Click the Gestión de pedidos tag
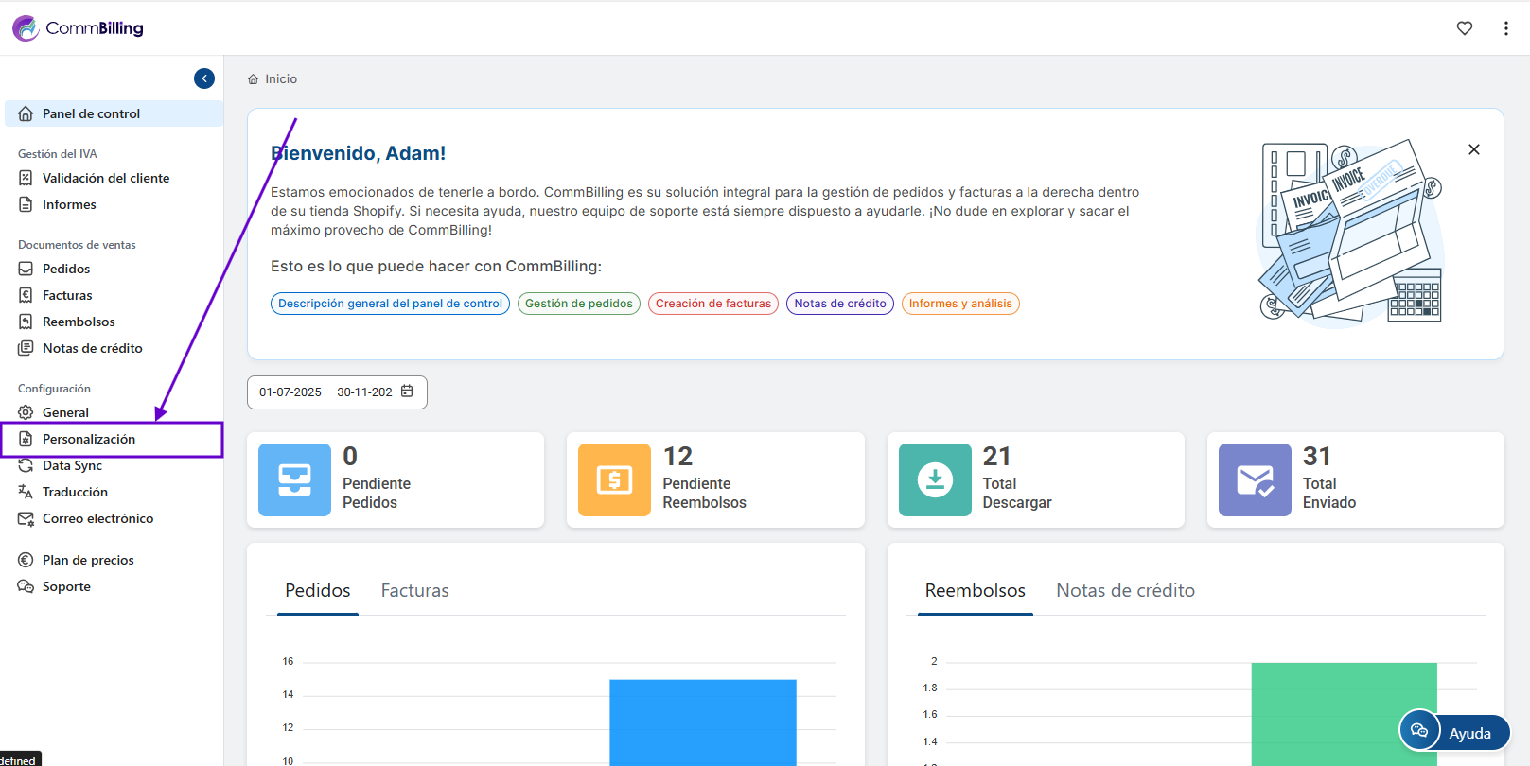This screenshot has width=1530, height=766. (x=578, y=304)
